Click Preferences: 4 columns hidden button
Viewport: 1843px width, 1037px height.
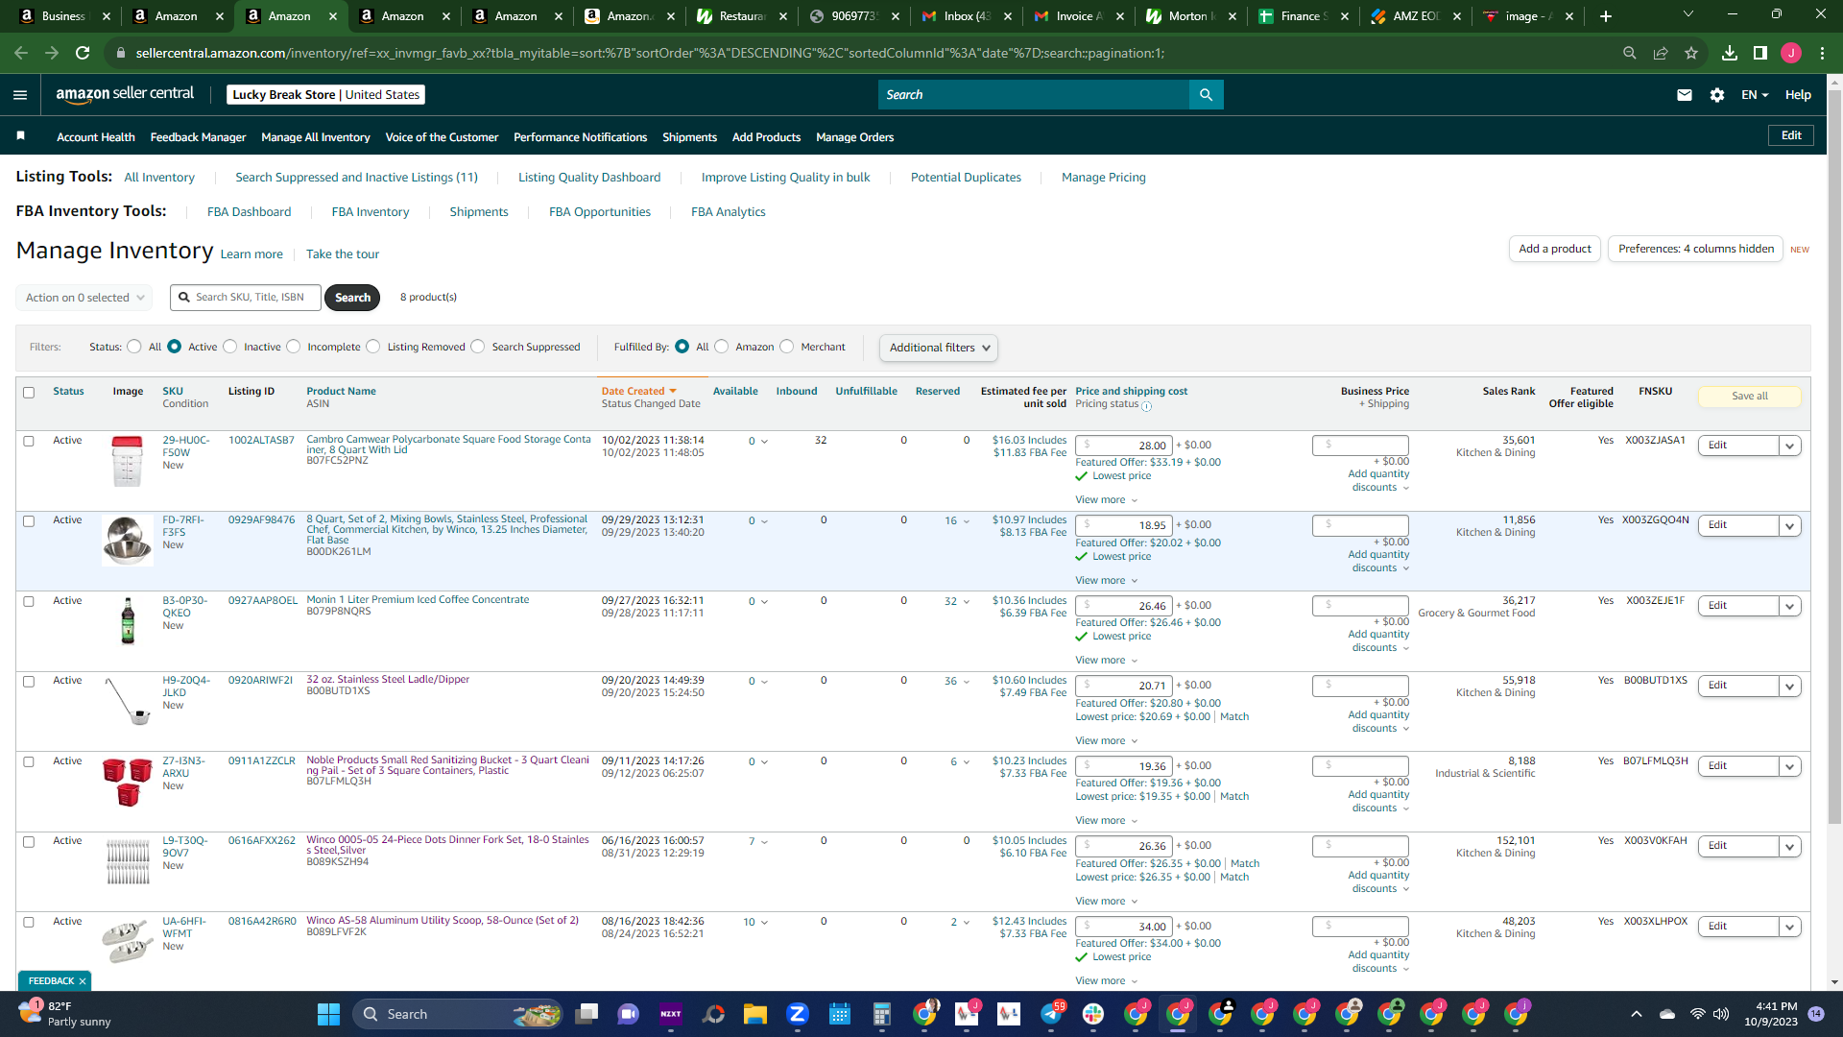point(1695,249)
